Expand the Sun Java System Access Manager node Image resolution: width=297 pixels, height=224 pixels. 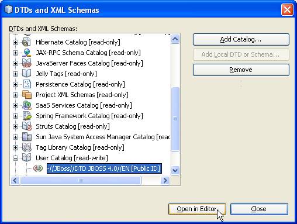coord(15,137)
